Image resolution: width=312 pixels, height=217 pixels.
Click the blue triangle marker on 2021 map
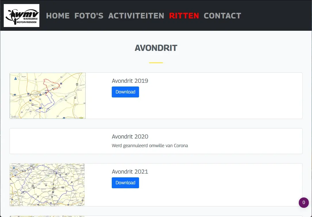[14, 168]
